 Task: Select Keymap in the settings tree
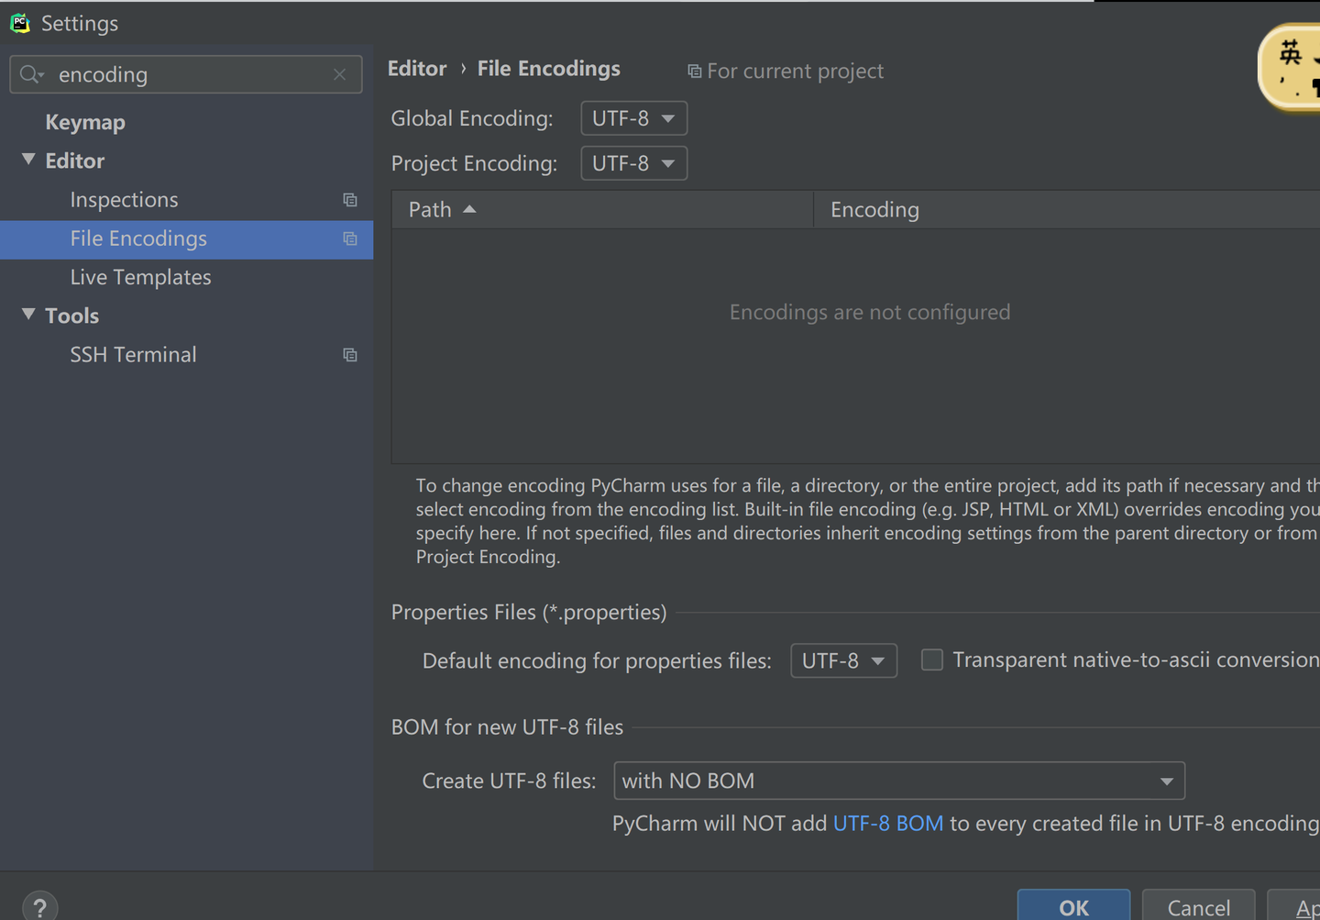pos(85,122)
